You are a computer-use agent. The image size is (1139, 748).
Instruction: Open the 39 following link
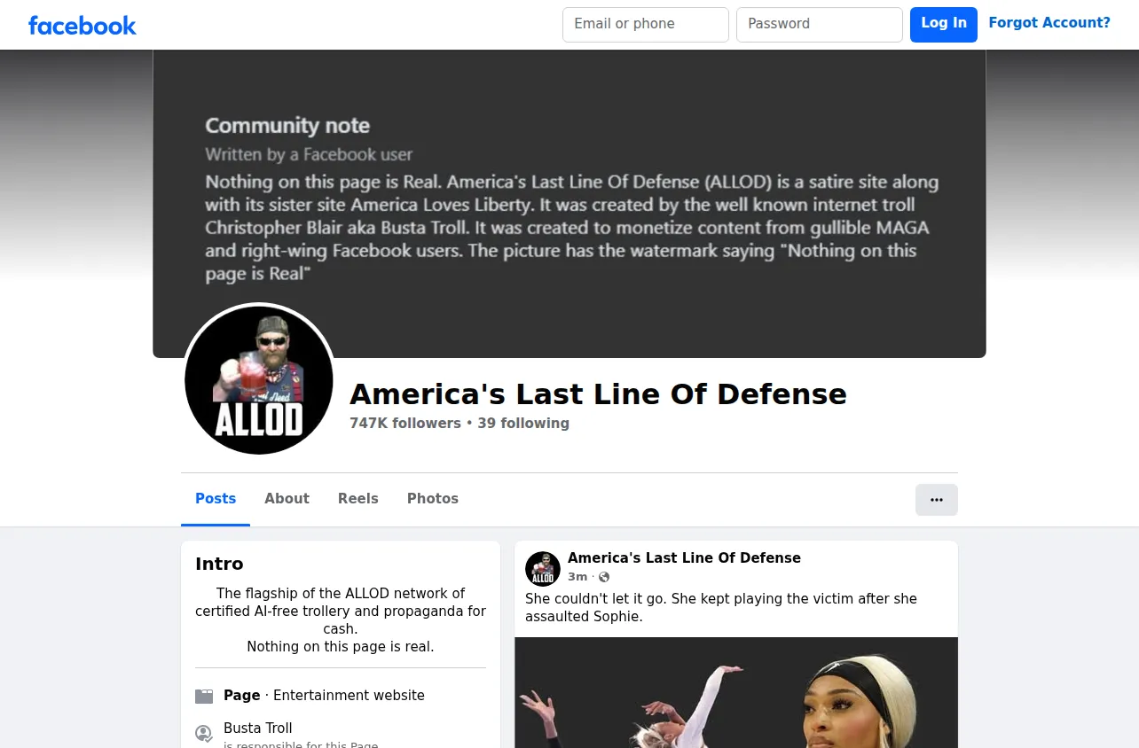coord(523,424)
